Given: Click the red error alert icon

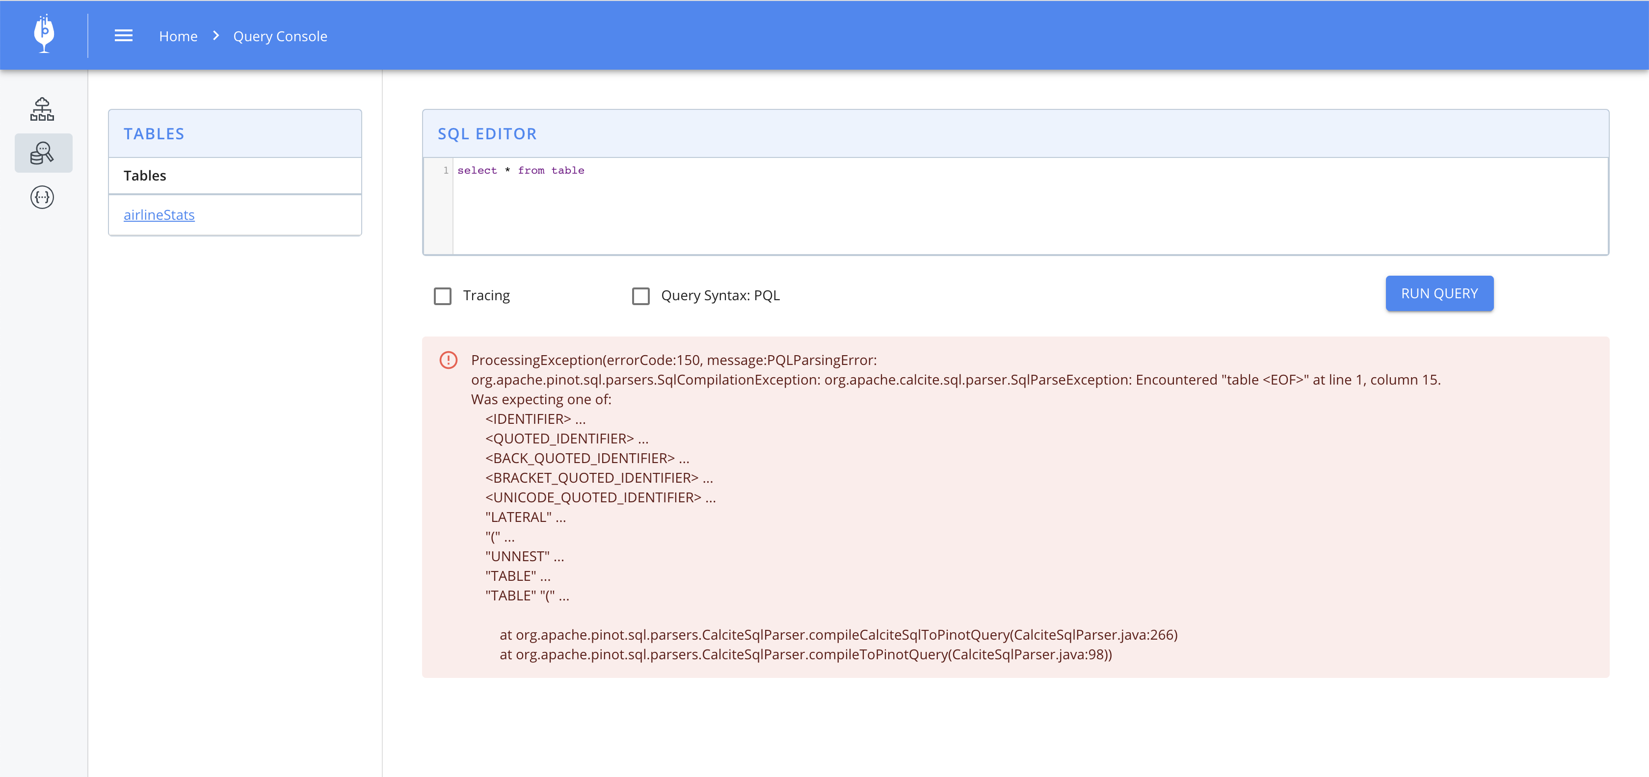Looking at the screenshot, I should 448,360.
